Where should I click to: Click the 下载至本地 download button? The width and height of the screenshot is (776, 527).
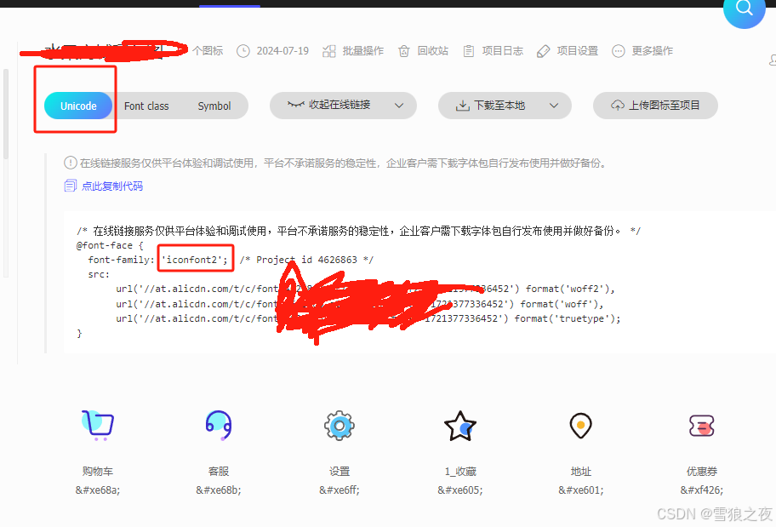(x=505, y=105)
